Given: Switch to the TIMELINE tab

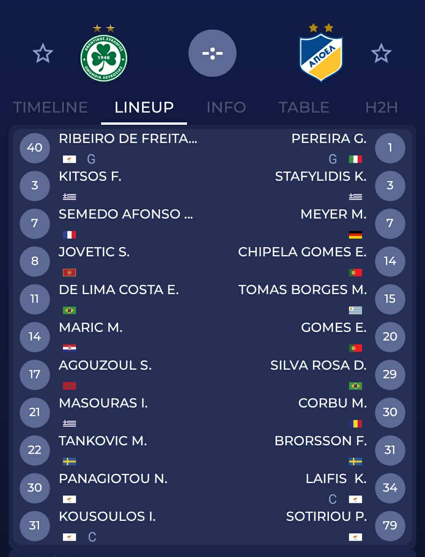Looking at the screenshot, I should (50, 107).
